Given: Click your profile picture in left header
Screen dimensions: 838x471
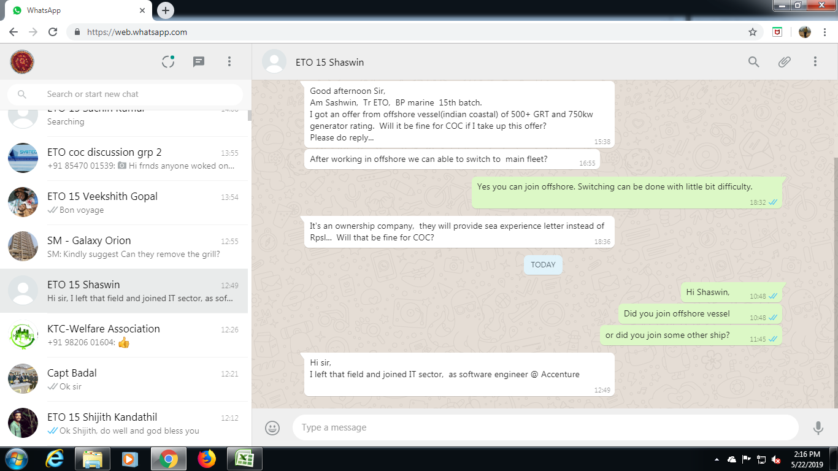Looking at the screenshot, I should (22, 61).
